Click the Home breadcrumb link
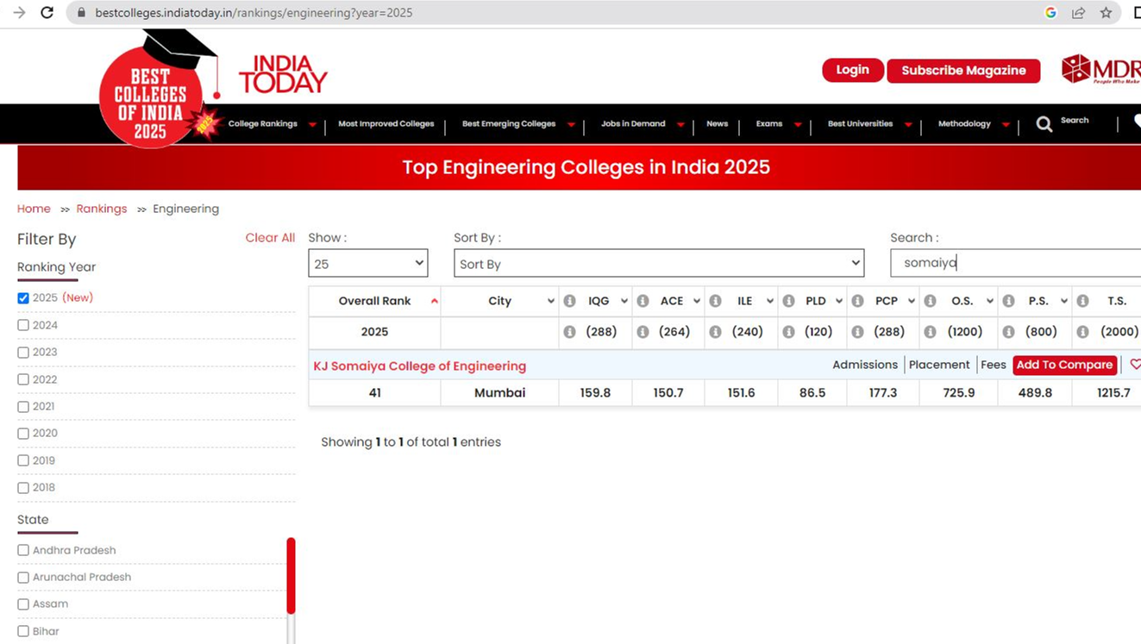Image resolution: width=1141 pixels, height=644 pixels. tap(34, 209)
